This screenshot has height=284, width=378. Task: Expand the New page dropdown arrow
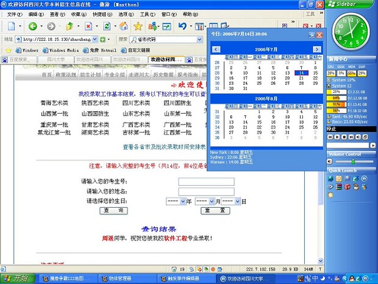pos(20,26)
